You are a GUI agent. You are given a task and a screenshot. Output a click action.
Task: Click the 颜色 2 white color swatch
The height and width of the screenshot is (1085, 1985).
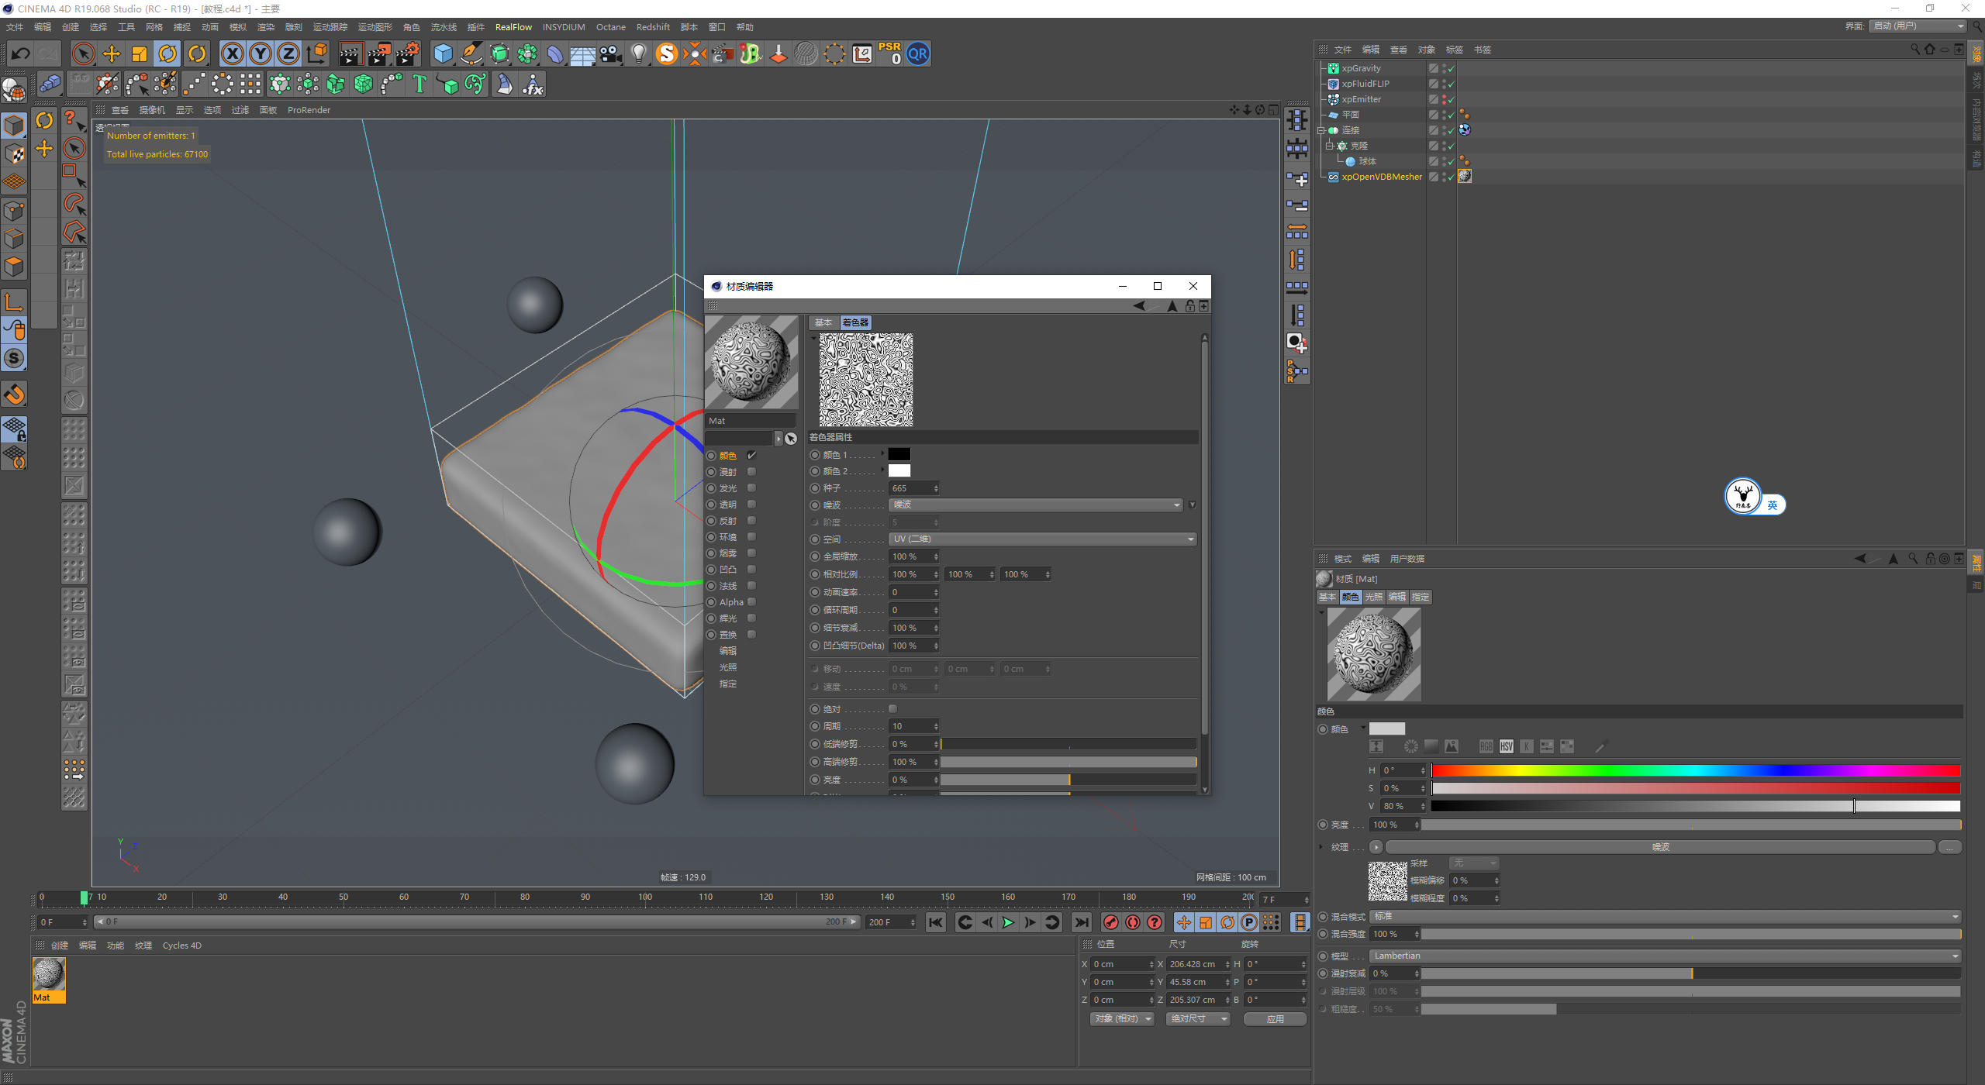[899, 471]
